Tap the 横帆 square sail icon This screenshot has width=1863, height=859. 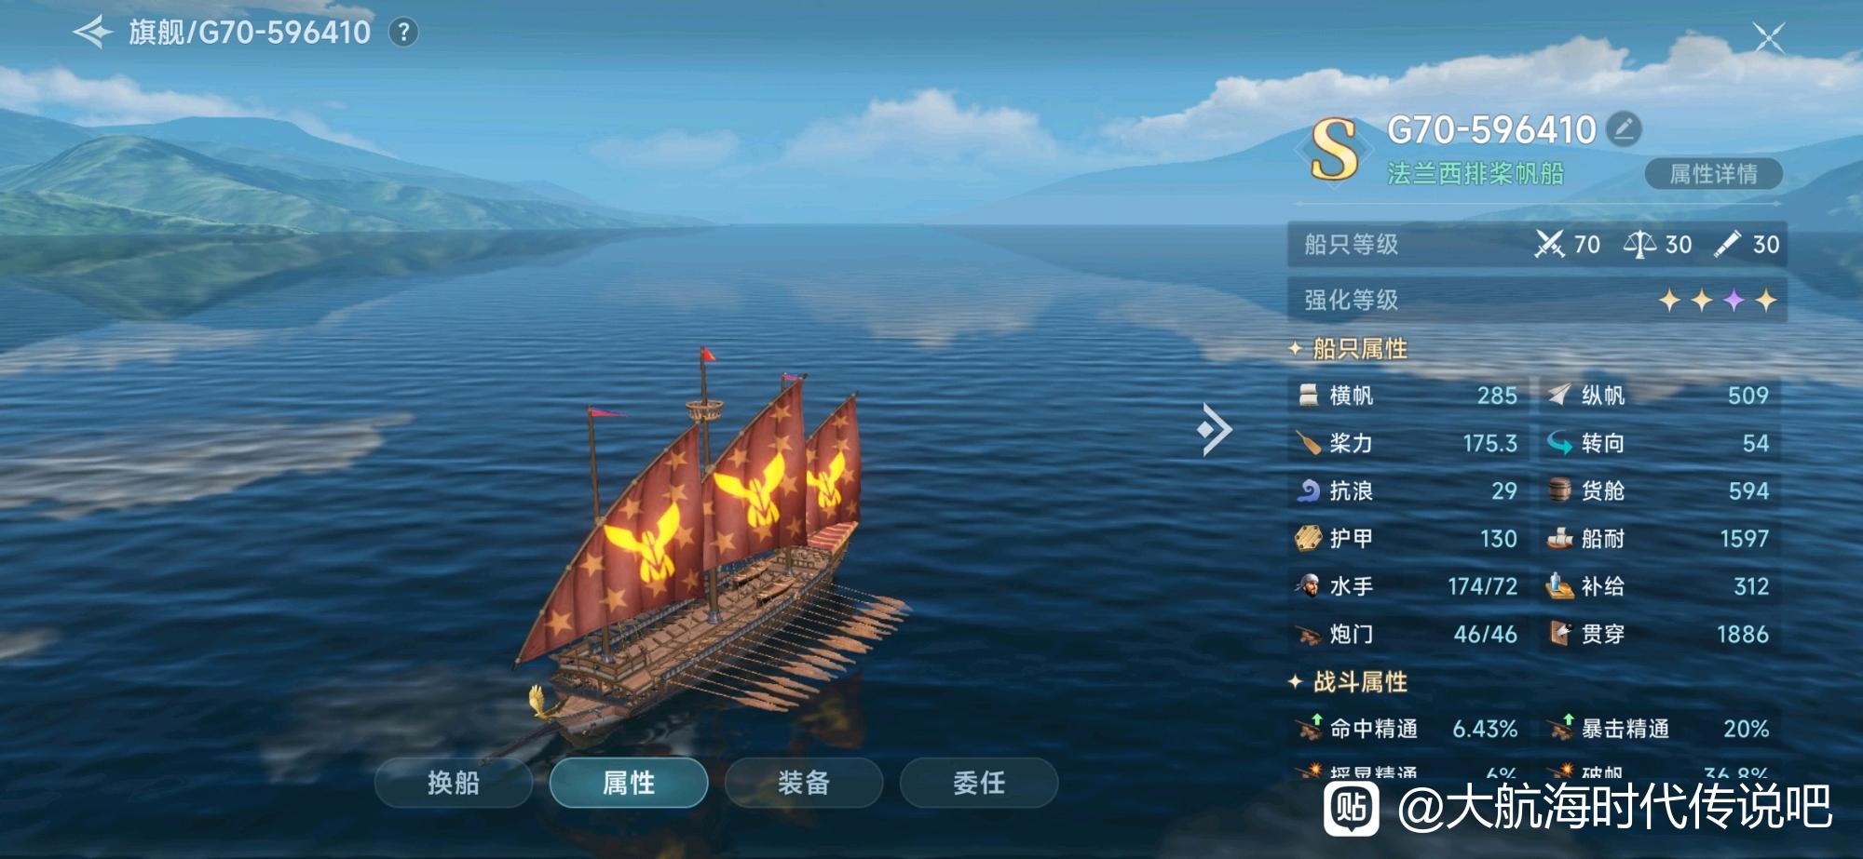[1309, 396]
